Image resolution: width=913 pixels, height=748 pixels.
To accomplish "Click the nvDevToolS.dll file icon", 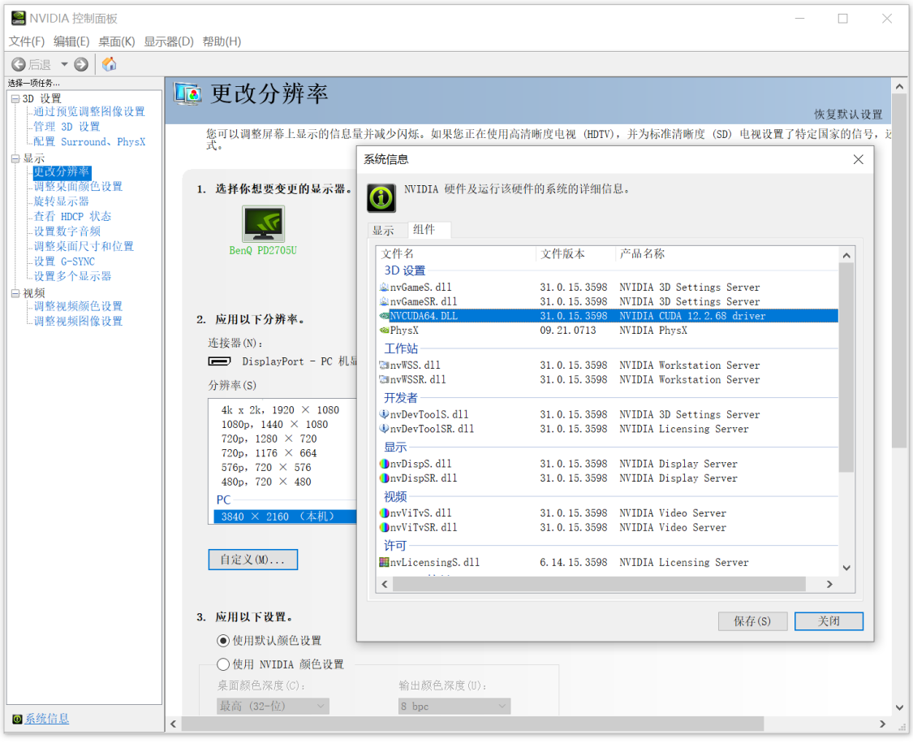I will 385,414.
